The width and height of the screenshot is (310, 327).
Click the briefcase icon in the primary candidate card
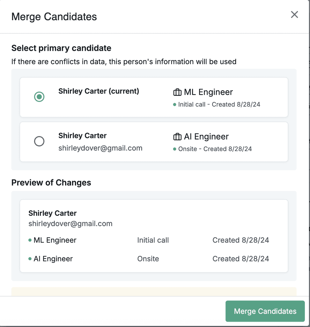(177, 92)
